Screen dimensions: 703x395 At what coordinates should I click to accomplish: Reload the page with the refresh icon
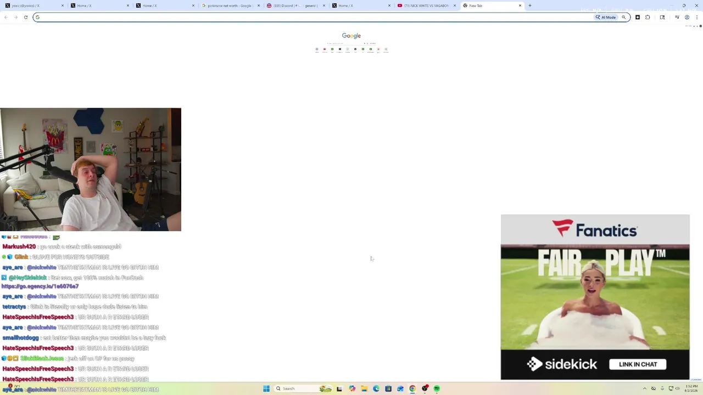[x=25, y=17]
